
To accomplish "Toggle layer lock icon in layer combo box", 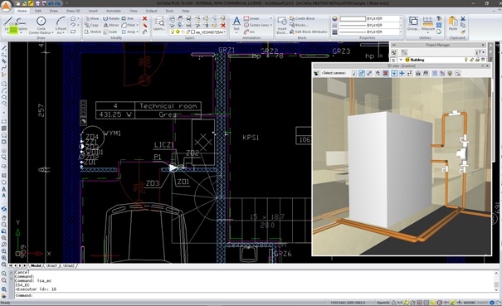I will [x=188, y=32].
